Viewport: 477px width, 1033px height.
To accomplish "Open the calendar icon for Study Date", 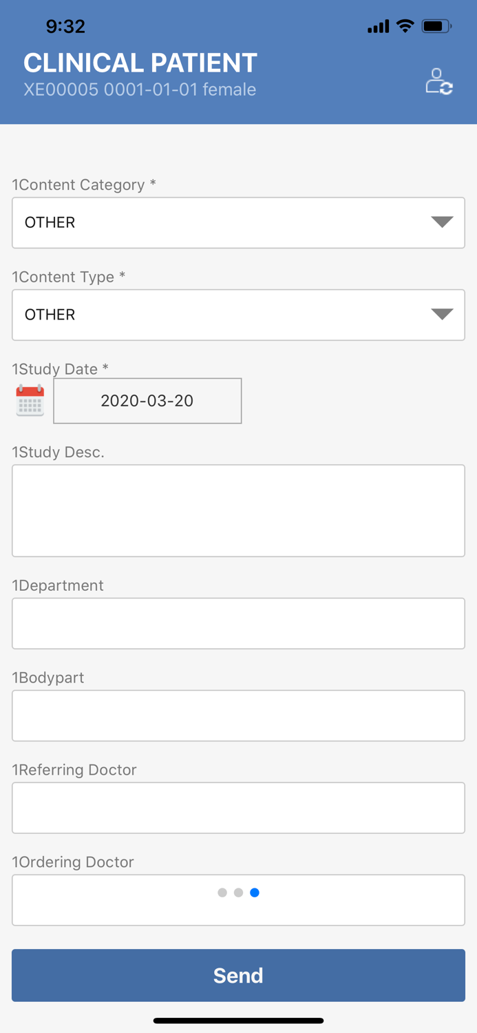I will (x=30, y=401).
